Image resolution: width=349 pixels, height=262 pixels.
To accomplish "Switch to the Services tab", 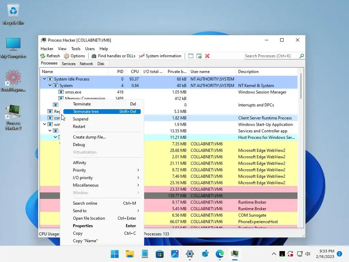I will (69, 64).
